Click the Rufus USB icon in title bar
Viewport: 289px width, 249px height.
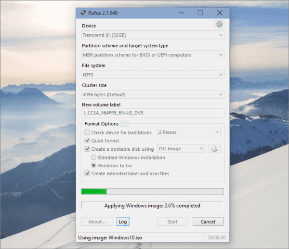point(83,13)
